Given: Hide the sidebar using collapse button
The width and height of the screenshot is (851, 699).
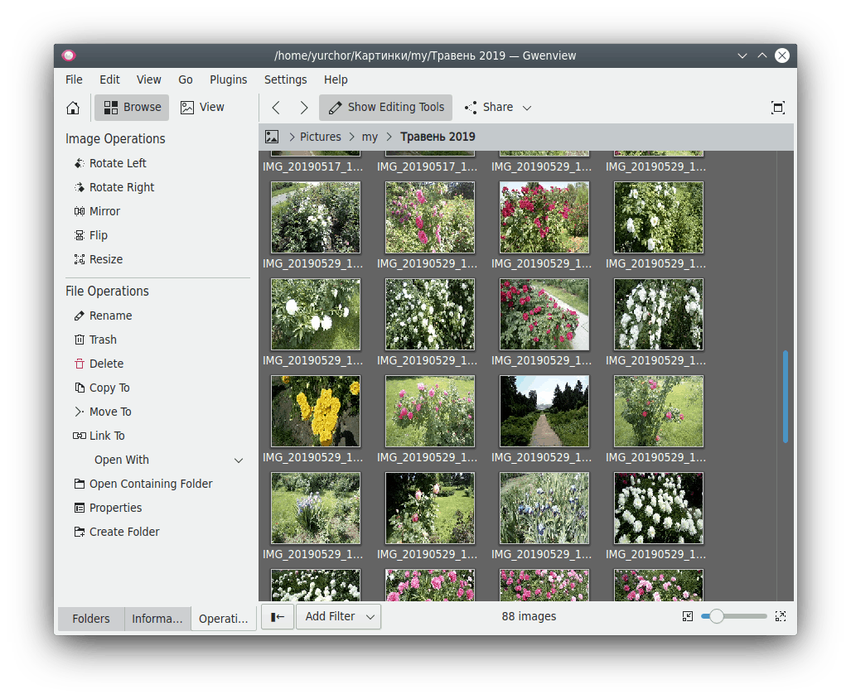Looking at the screenshot, I should click(278, 617).
